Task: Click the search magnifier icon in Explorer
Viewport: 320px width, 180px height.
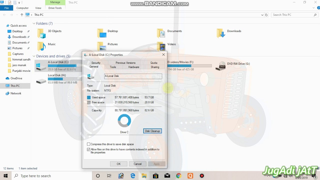Action: click(315, 15)
